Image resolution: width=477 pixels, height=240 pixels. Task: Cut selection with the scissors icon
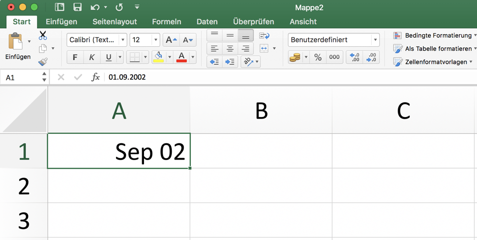pos(43,35)
